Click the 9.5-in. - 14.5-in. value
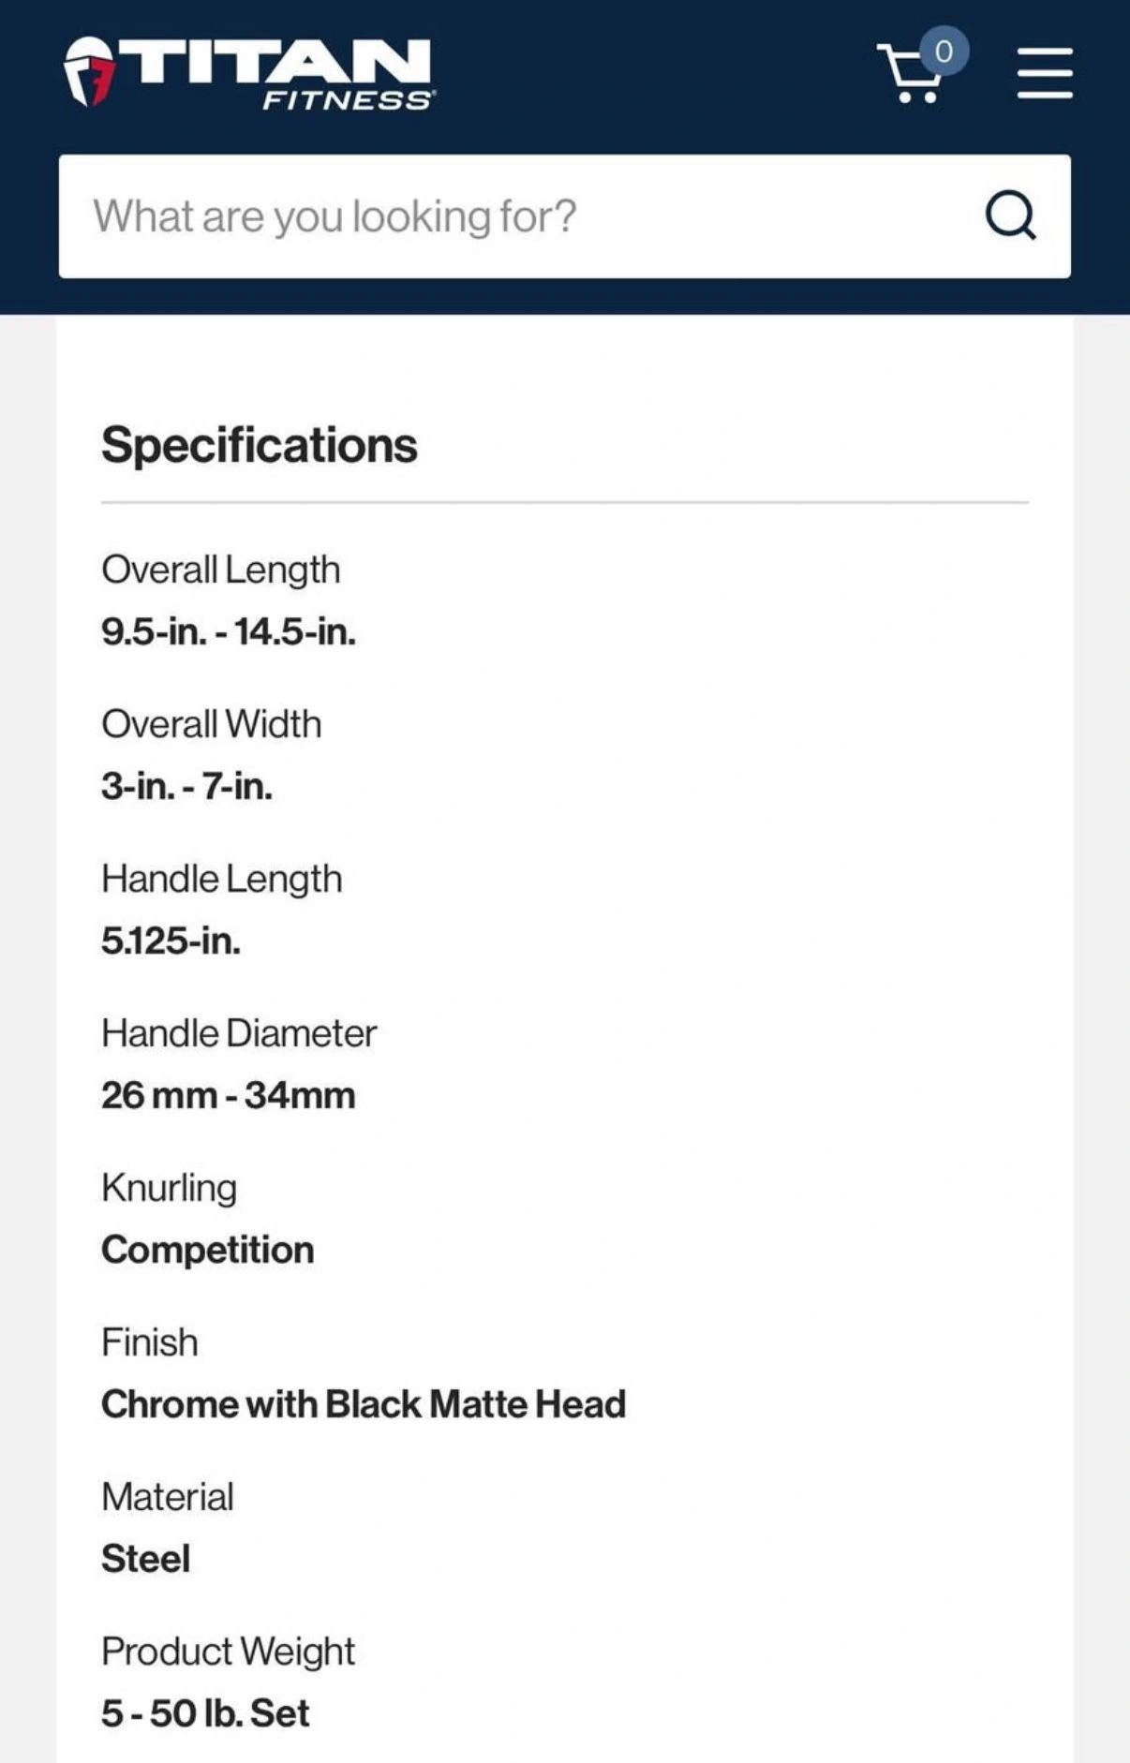Viewport: 1130px width, 1763px height. tap(229, 632)
